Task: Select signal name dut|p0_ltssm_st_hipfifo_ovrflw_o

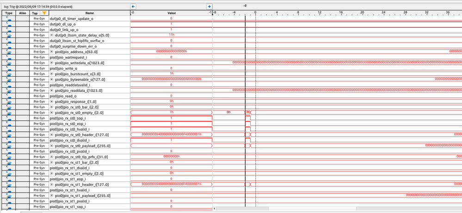Action: [77, 41]
